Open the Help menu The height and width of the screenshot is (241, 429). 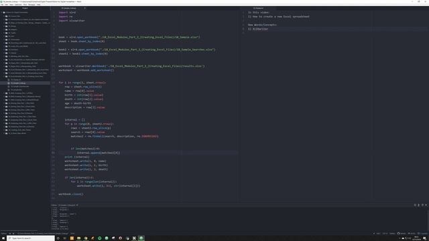pyautogui.click(x=39, y=5)
